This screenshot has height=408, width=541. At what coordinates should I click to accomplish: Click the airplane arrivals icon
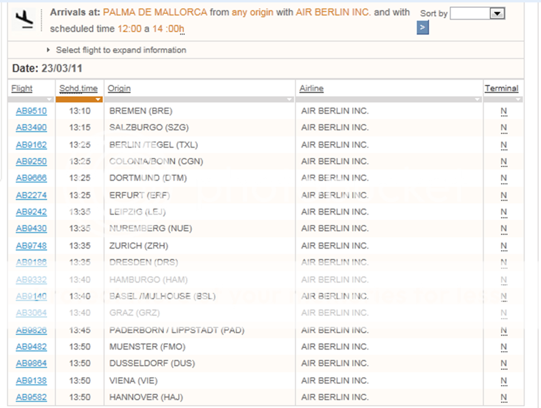pos(25,19)
